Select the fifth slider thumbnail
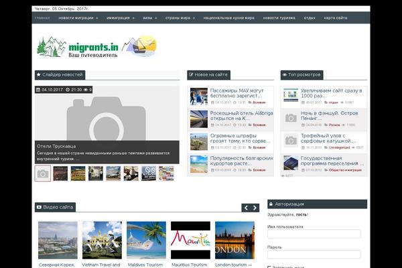The width and height of the screenshot is (402, 268). click(x=113, y=174)
